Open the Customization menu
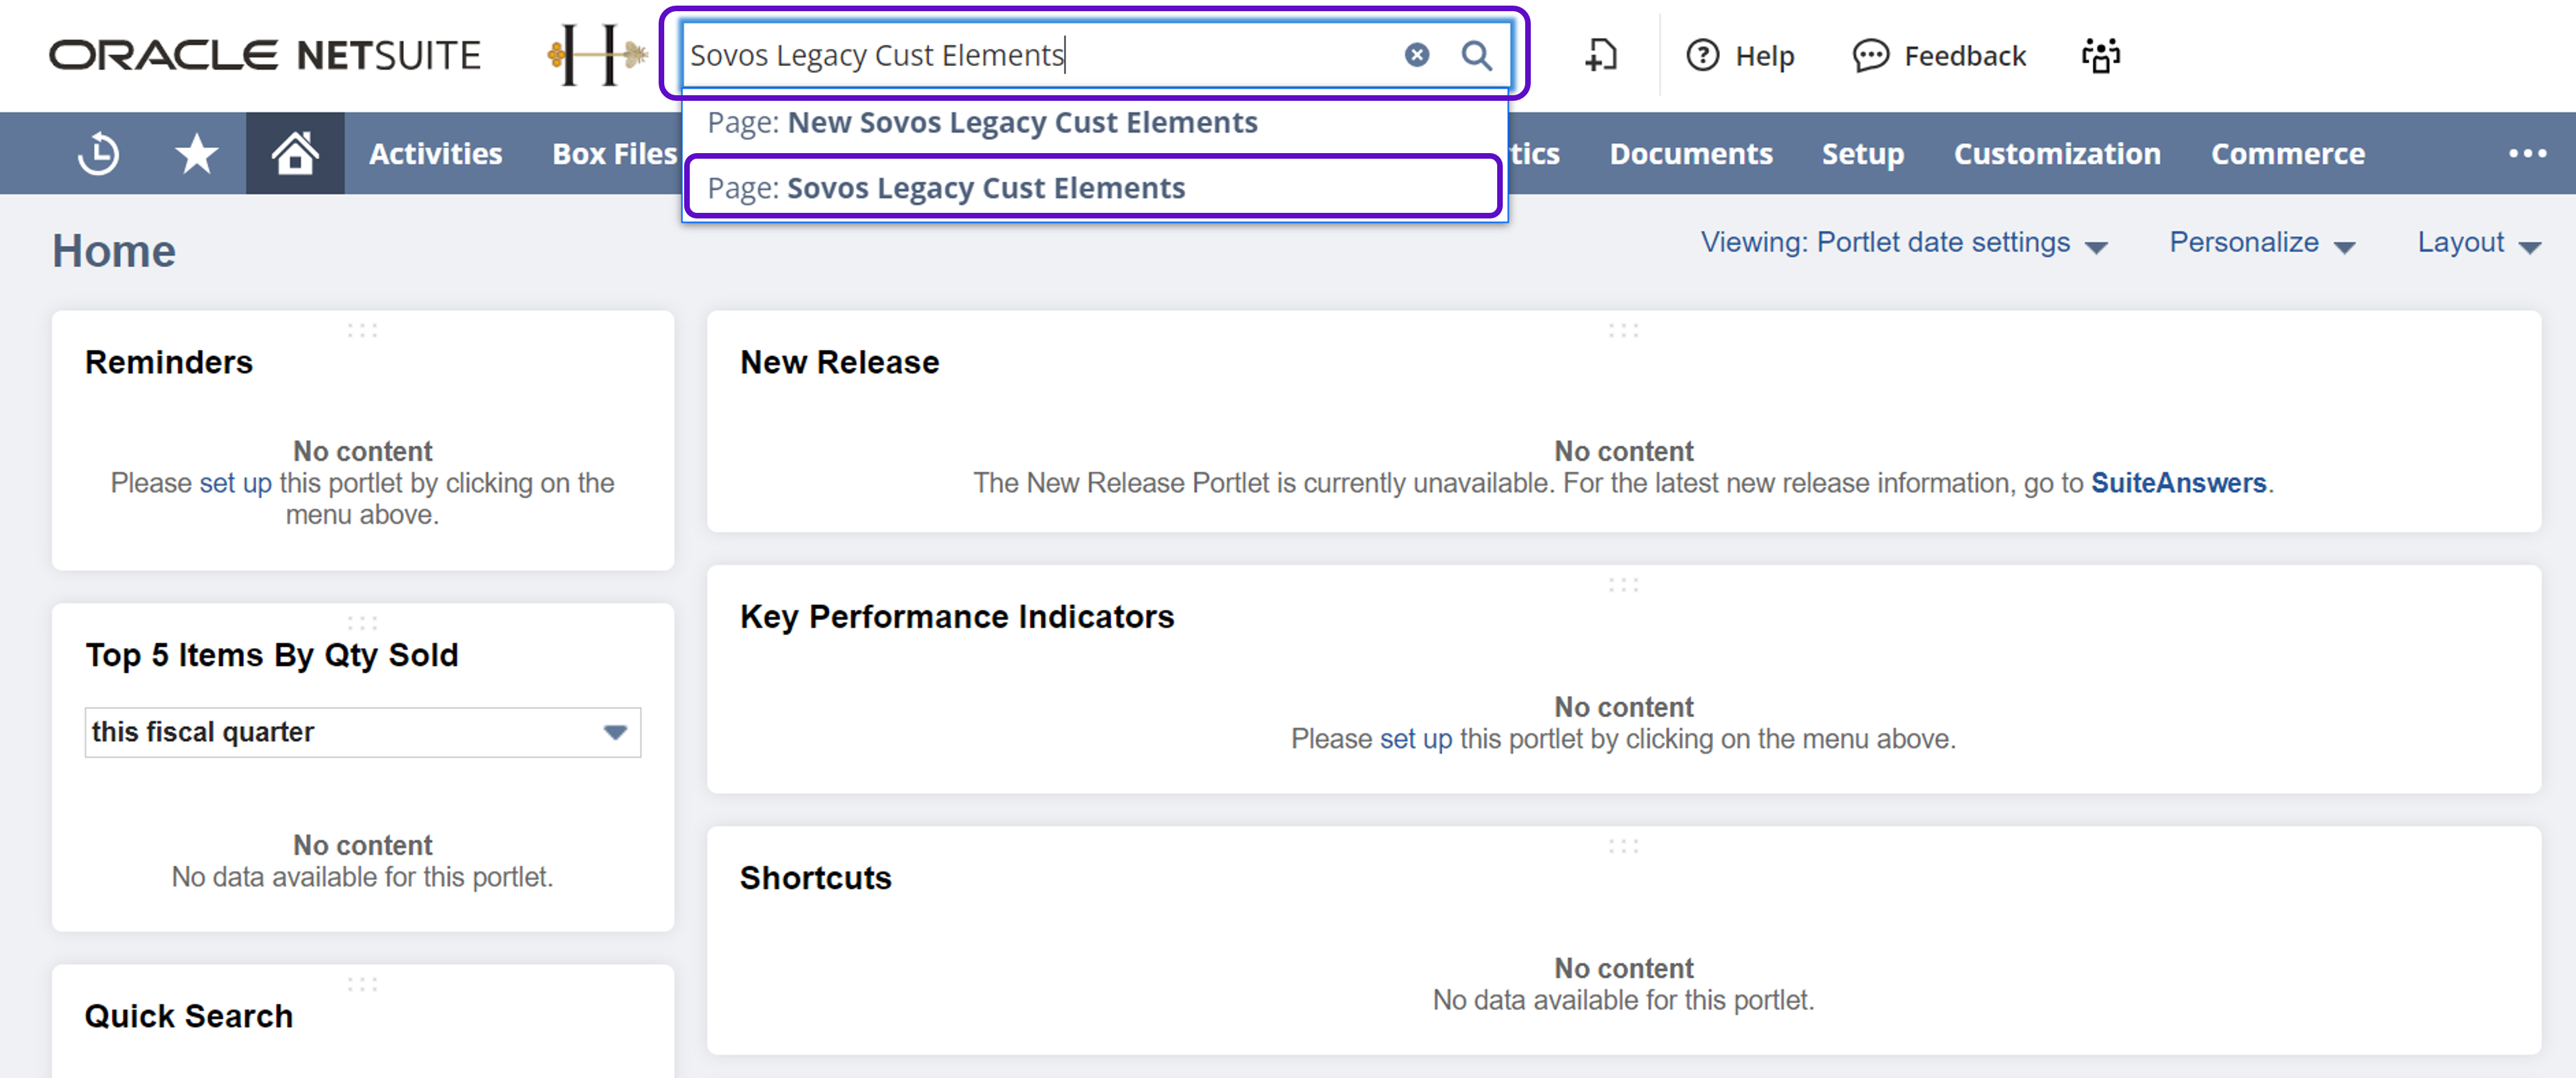The image size is (2576, 1078). click(2056, 154)
